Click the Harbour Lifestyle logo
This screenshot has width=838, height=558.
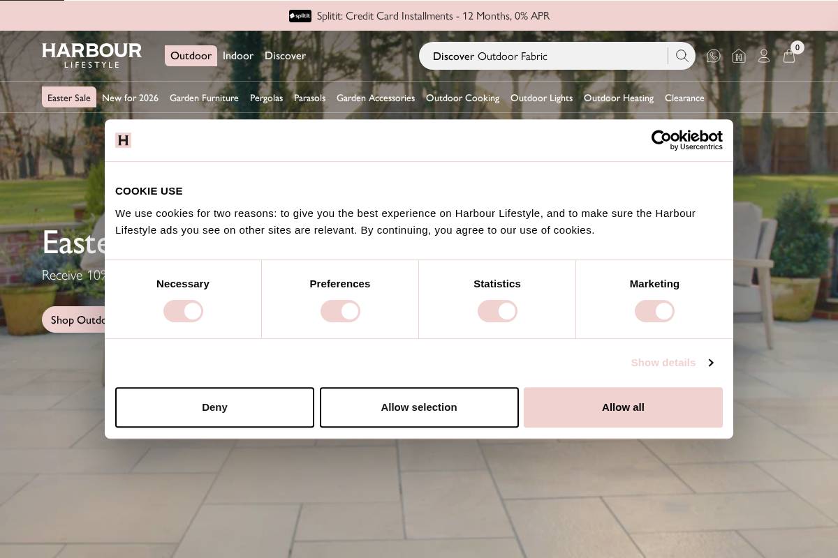coord(91,54)
